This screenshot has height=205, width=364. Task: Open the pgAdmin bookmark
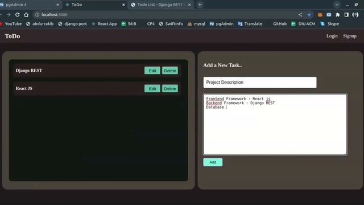tap(221, 24)
